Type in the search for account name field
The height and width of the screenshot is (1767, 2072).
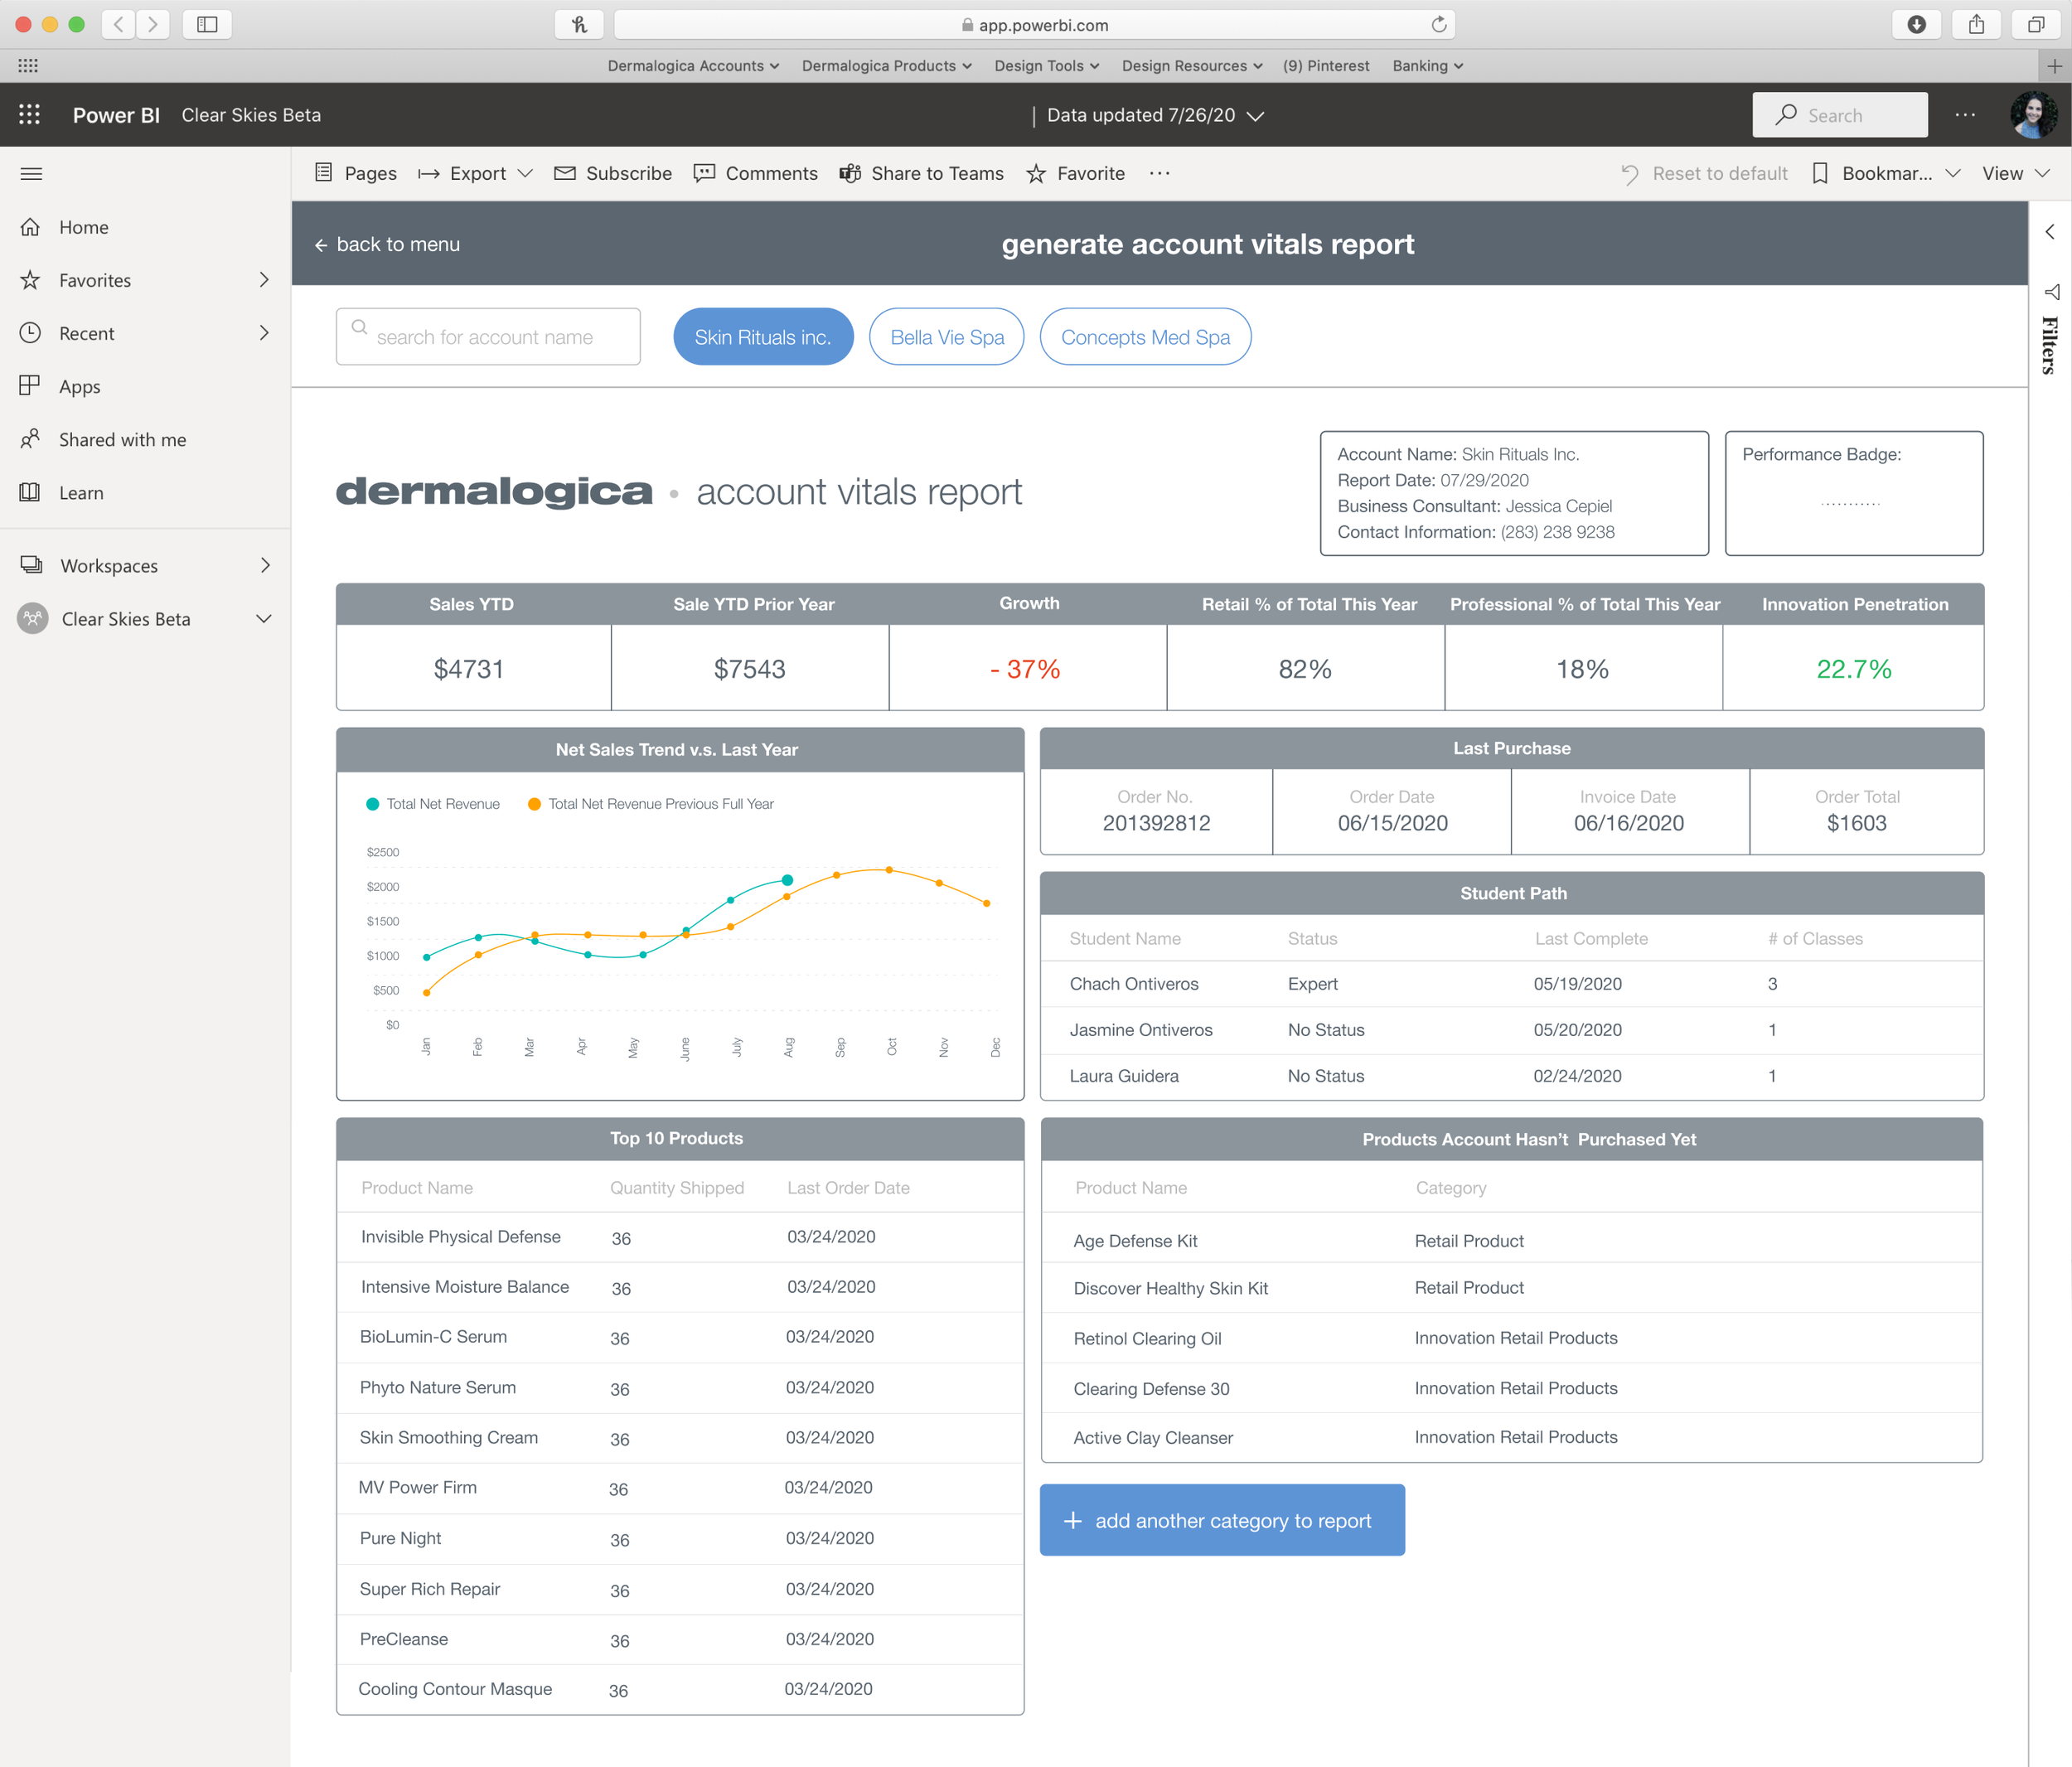pos(488,336)
